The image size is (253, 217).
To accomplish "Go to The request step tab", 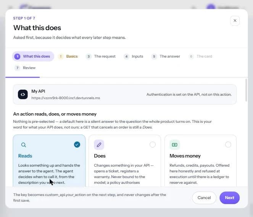I will tap(101, 56).
